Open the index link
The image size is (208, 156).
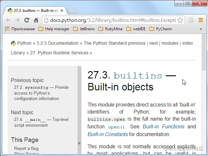[x=187, y=43]
